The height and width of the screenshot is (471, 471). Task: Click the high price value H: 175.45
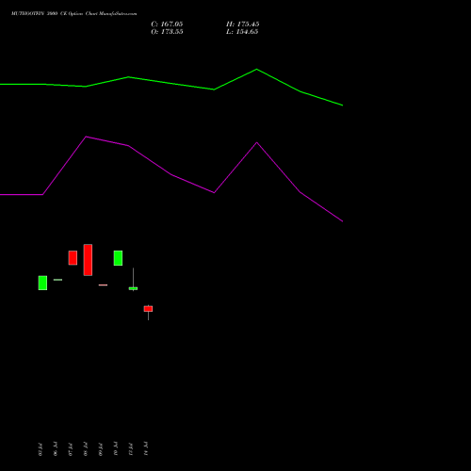pyautogui.click(x=243, y=24)
